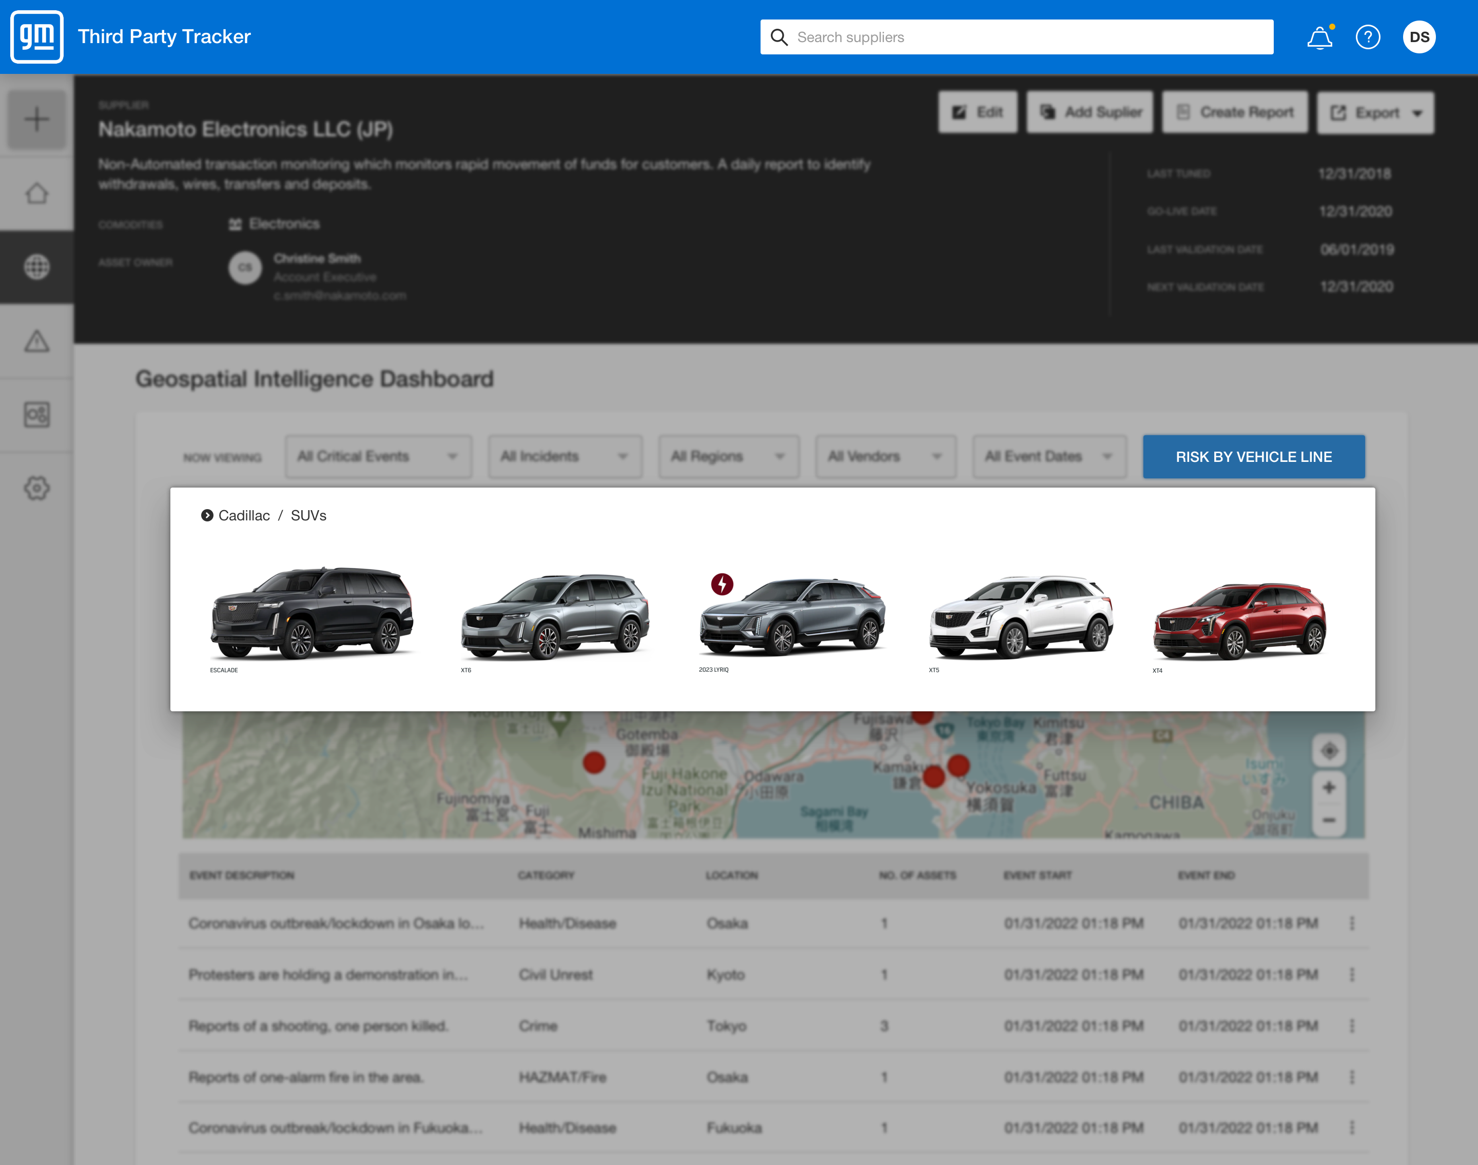Screen dimensions: 1478x1165
Task: Click 'Reports of a shooting, one person killed.'
Action: 318,1026
